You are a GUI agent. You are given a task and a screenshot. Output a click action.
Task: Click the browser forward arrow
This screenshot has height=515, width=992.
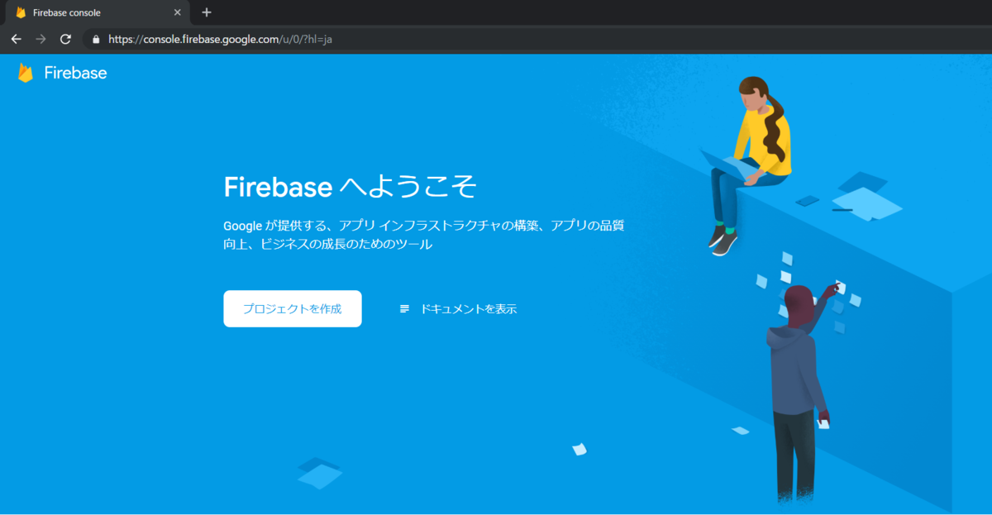coord(41,39)
